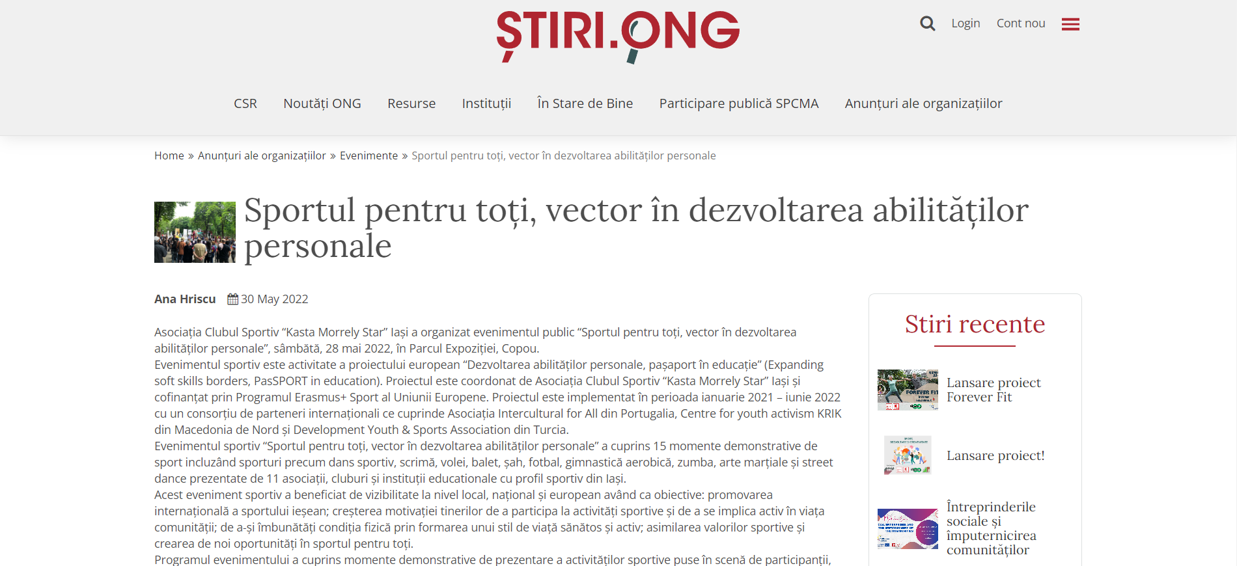
Task: Click the Stiri recente heading
Action: [975, 324]
